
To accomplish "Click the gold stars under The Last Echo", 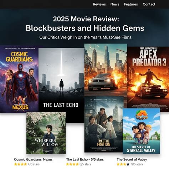I will [72, 164].
